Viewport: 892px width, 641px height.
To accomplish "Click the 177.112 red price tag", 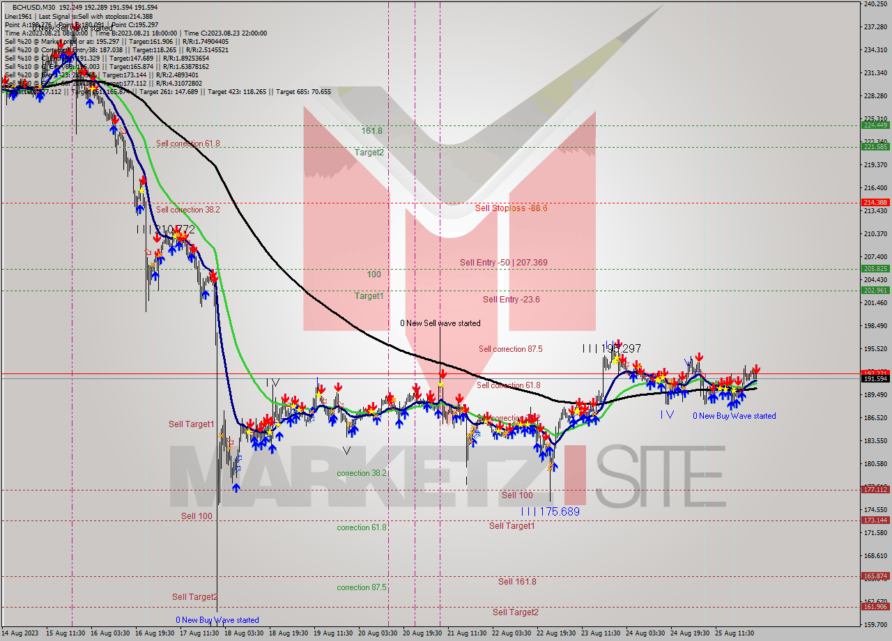I will coord(875,490).
